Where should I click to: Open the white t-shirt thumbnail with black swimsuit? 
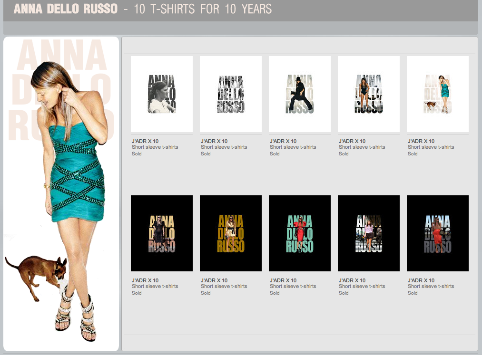(369, 94)
